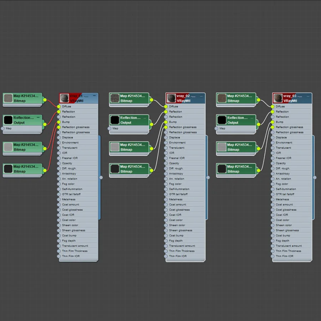
Task: Click the vray_01 material sphere preview thumbnail
Action: 64,98
